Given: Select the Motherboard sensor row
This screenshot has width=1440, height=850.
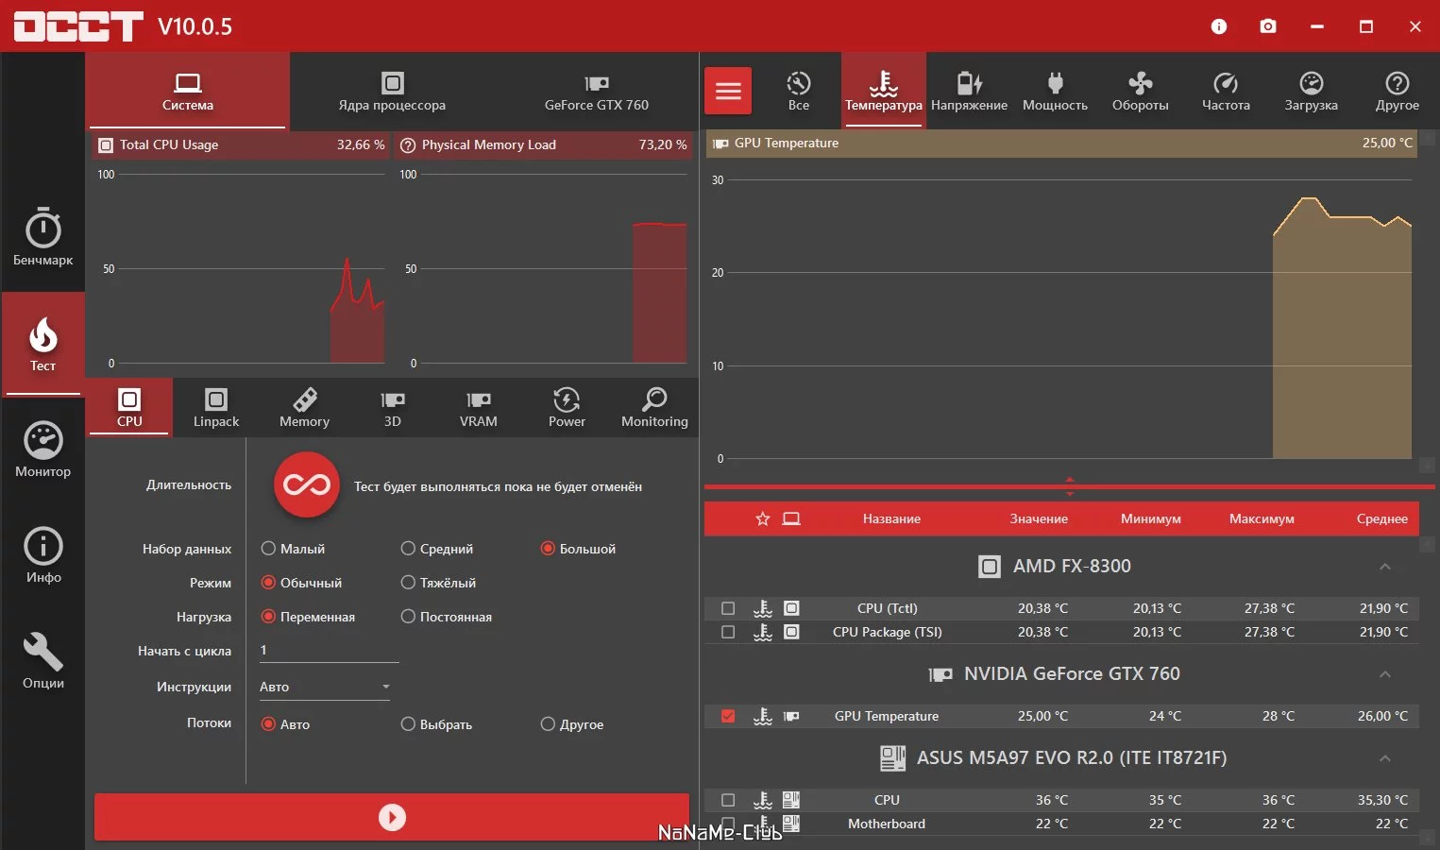Looking at the screenshot, I should pos(1061,824).
